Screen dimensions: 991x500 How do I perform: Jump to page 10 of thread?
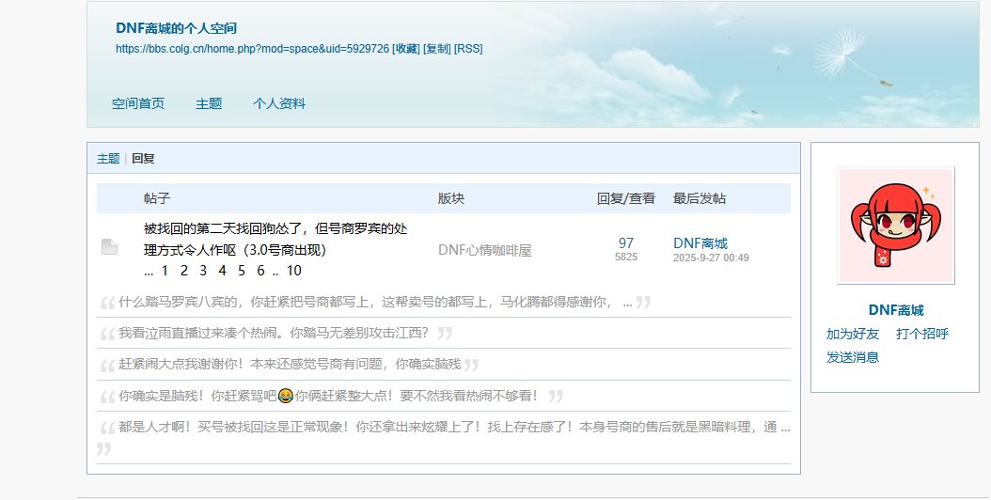click(x=293, y=271)
